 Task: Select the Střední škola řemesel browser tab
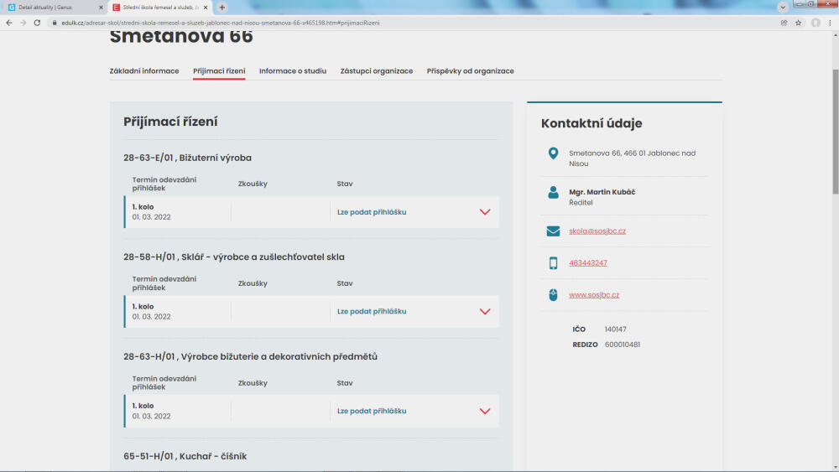tap(159, 8)
